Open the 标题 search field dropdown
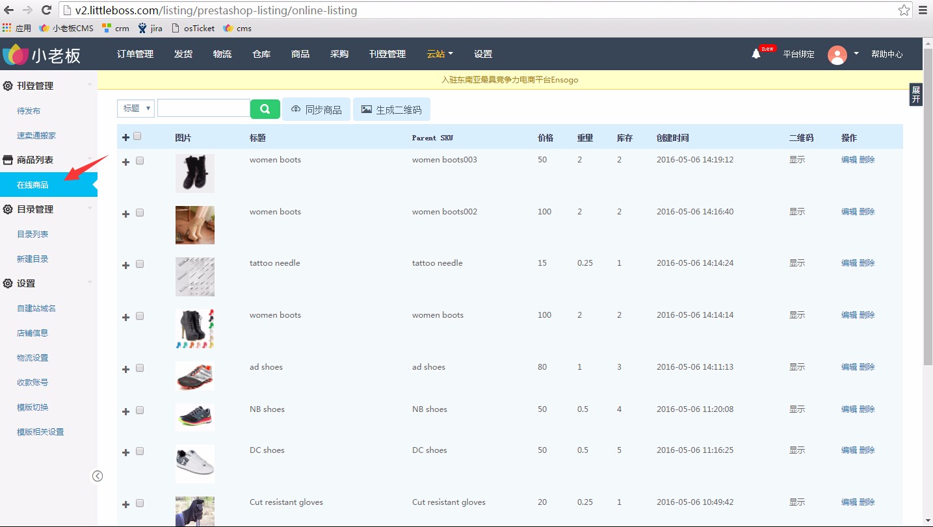Viewport: 933px width, 527px height. 135,109
